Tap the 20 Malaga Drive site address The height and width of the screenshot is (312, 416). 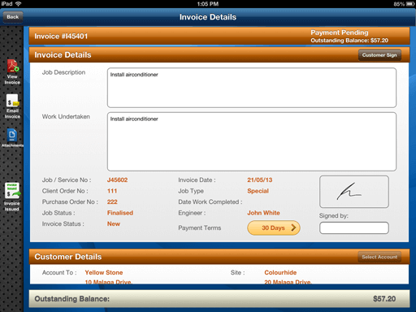tap(288, 282)
